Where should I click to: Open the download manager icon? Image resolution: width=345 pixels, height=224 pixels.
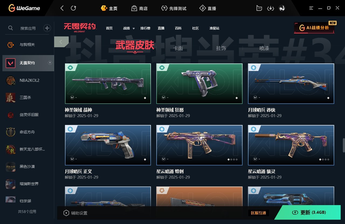click(270, 8)
